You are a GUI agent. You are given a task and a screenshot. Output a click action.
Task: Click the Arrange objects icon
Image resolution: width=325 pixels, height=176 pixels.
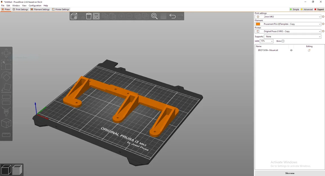coord(96,16)
